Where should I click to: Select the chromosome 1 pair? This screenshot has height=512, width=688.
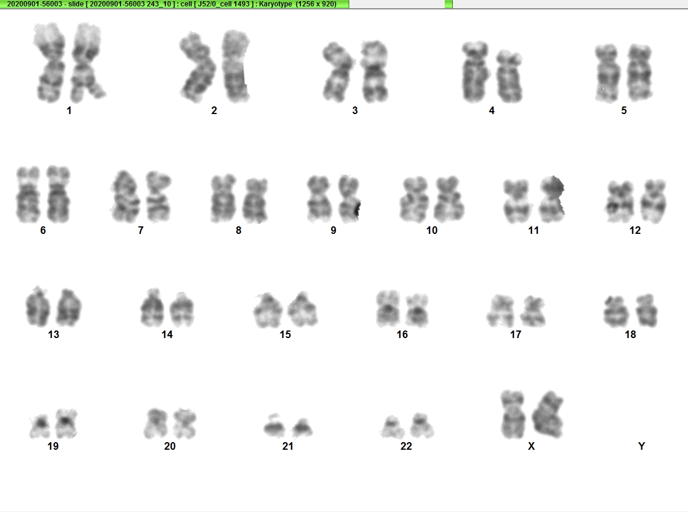coord(69,62)
